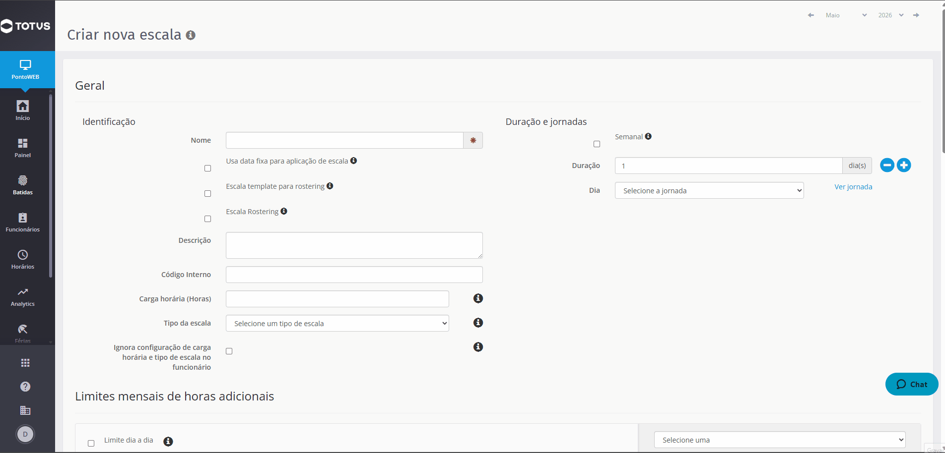Click info icon for Escala template para rostering
The height and width of the screenshot is (453, 945).
(x=330, y=186)
